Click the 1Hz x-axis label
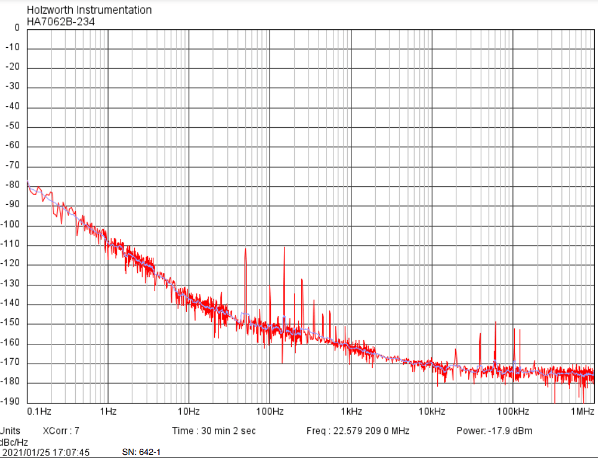This screenshot has width=598, height=458. 108,411
